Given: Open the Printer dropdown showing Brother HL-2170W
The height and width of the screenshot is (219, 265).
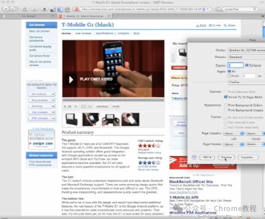Looking at the screenshot, I should click(x=246, y=50).
